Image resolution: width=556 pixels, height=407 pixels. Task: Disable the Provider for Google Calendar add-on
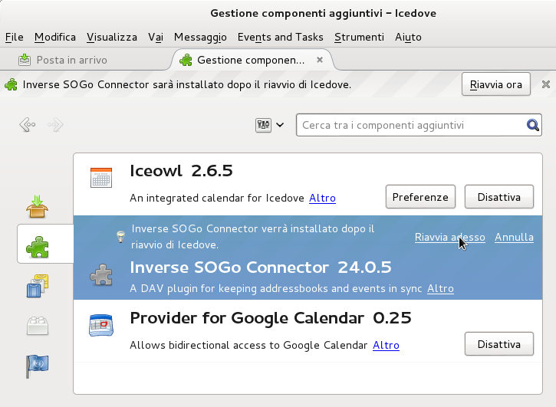point(498,344)
